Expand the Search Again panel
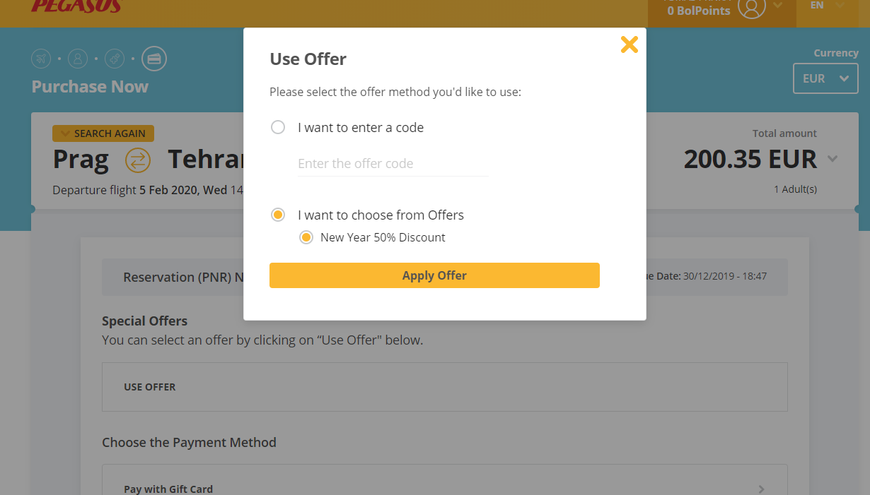The height and width of the screenshot is (495, 870). pos(103,133)
